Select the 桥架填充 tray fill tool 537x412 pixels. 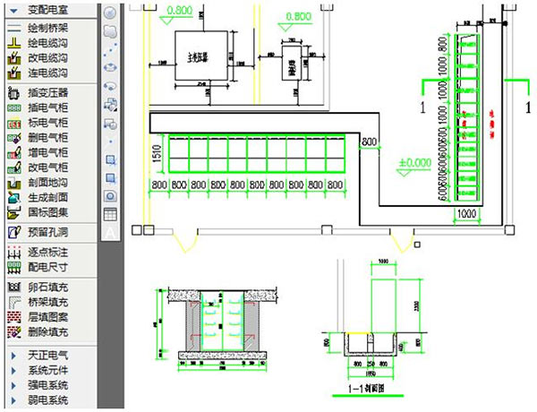(x=38, y=302)
